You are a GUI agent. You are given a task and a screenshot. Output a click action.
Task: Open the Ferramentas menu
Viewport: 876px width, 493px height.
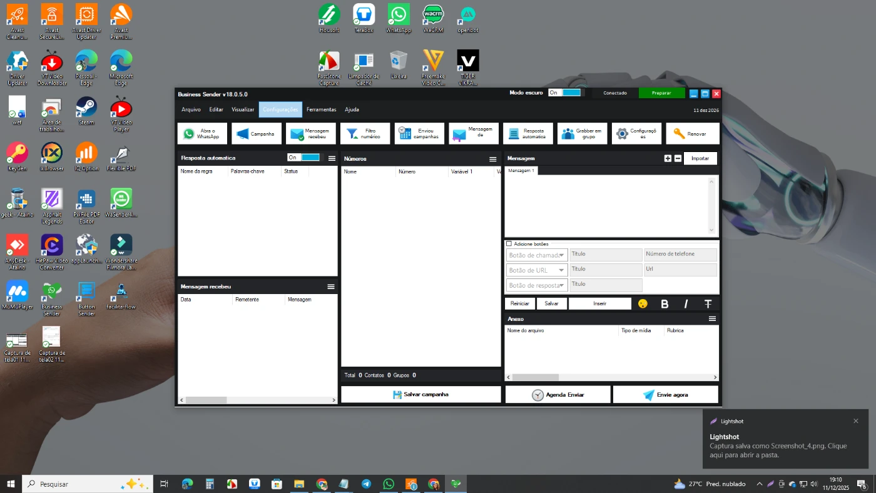(x=321, y=109)
